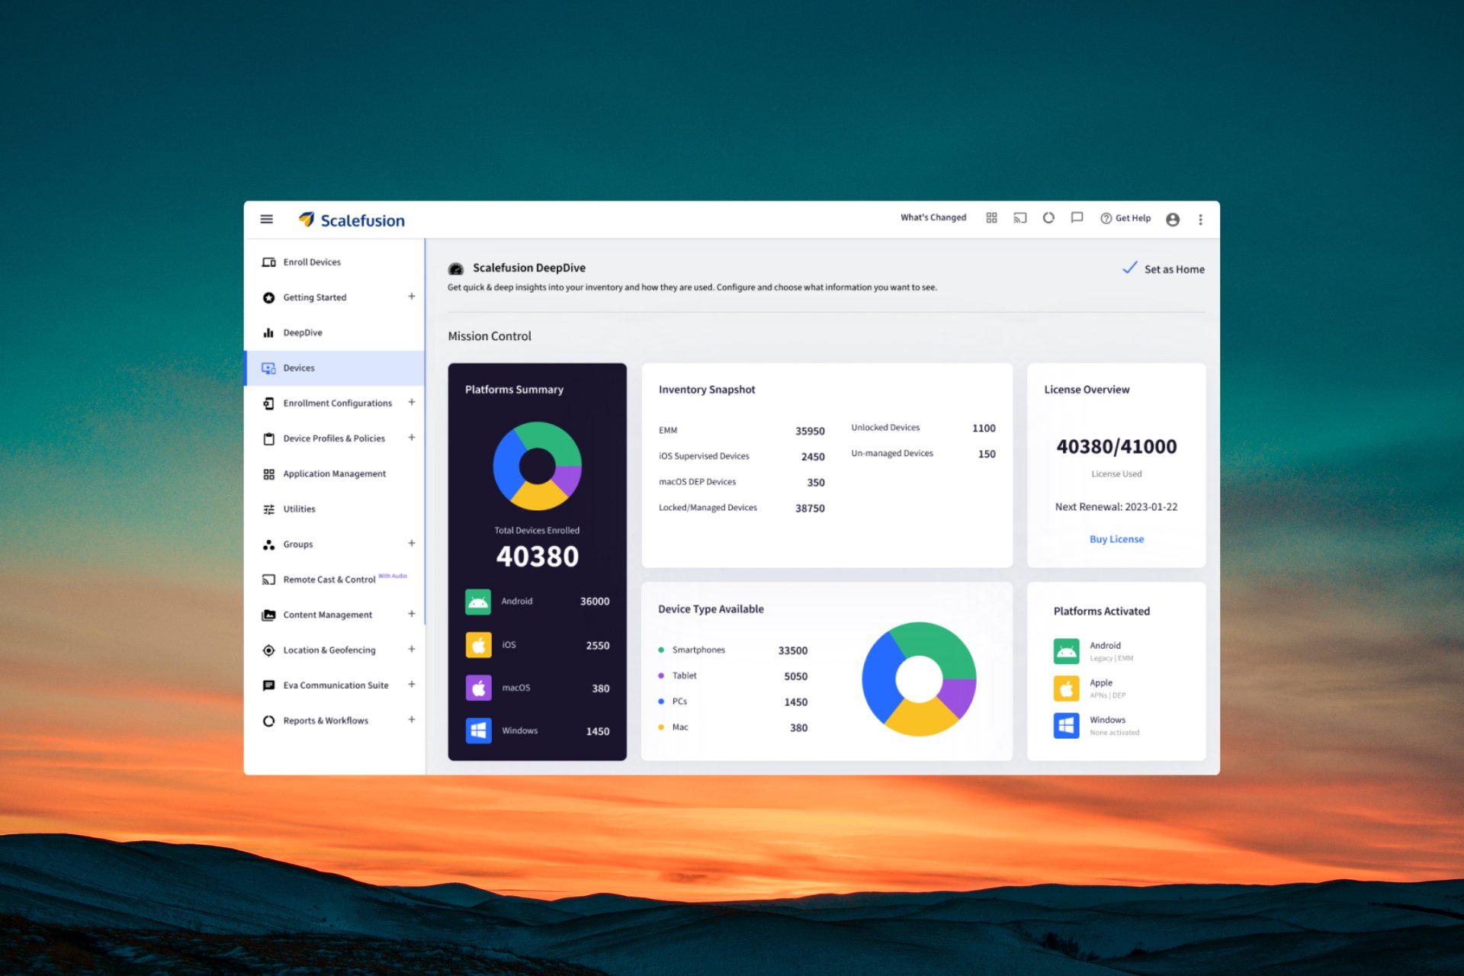Click the cast screen icon in header
The image size is (1464, 976).
pyautogui.click(x=1020, y=218)
